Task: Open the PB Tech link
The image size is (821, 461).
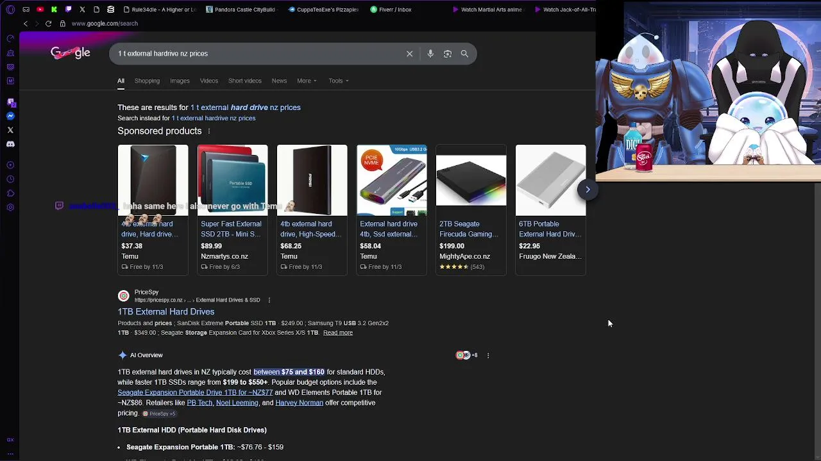Action: [x=199, y=403]
